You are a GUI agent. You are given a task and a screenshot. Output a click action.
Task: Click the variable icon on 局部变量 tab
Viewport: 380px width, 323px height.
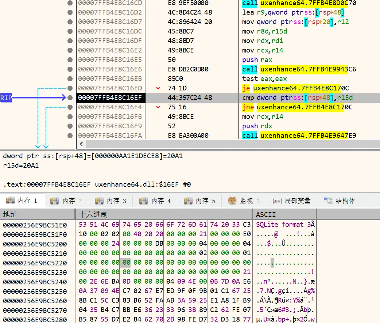coord(277,201)
